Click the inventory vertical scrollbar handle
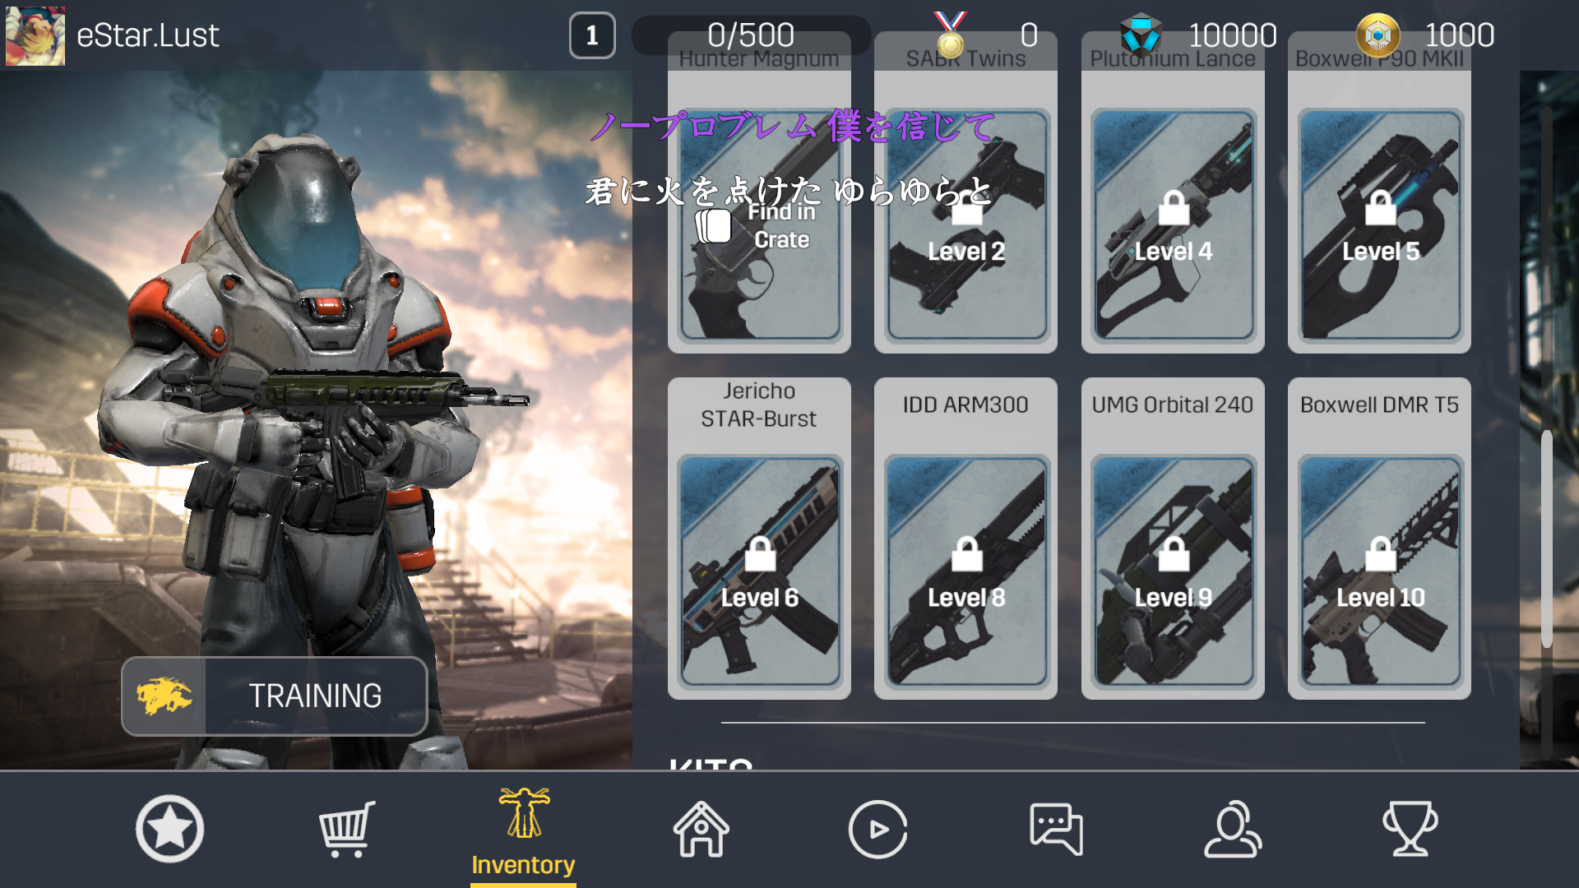 click(1547, 539)
